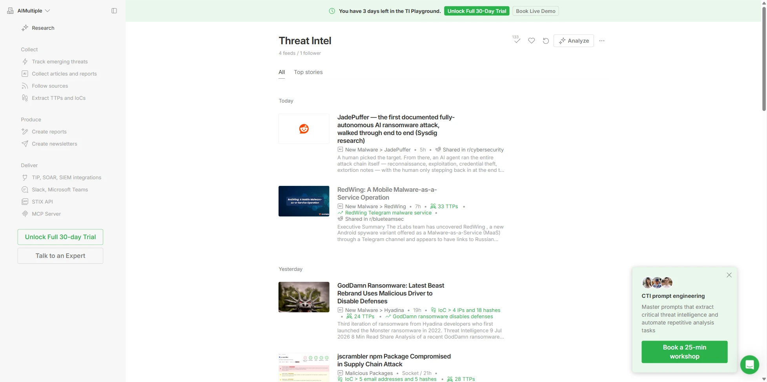
Task: Open the GodDamn Ransomware article thumbnail
Action: point(304,297)
